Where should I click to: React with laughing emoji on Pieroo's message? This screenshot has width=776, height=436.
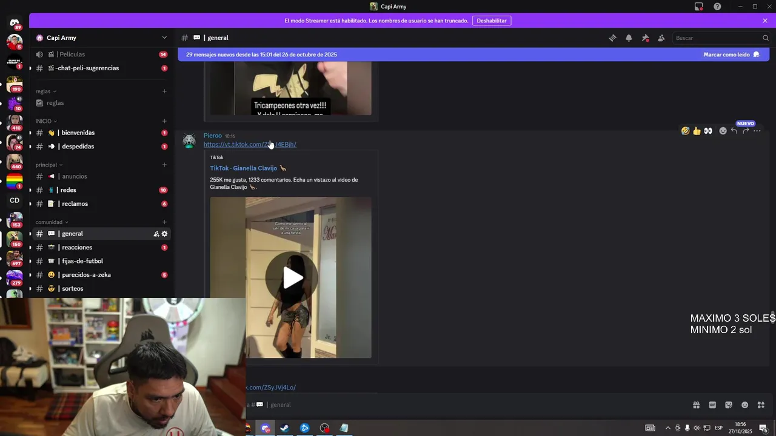(x=685, y=131)
